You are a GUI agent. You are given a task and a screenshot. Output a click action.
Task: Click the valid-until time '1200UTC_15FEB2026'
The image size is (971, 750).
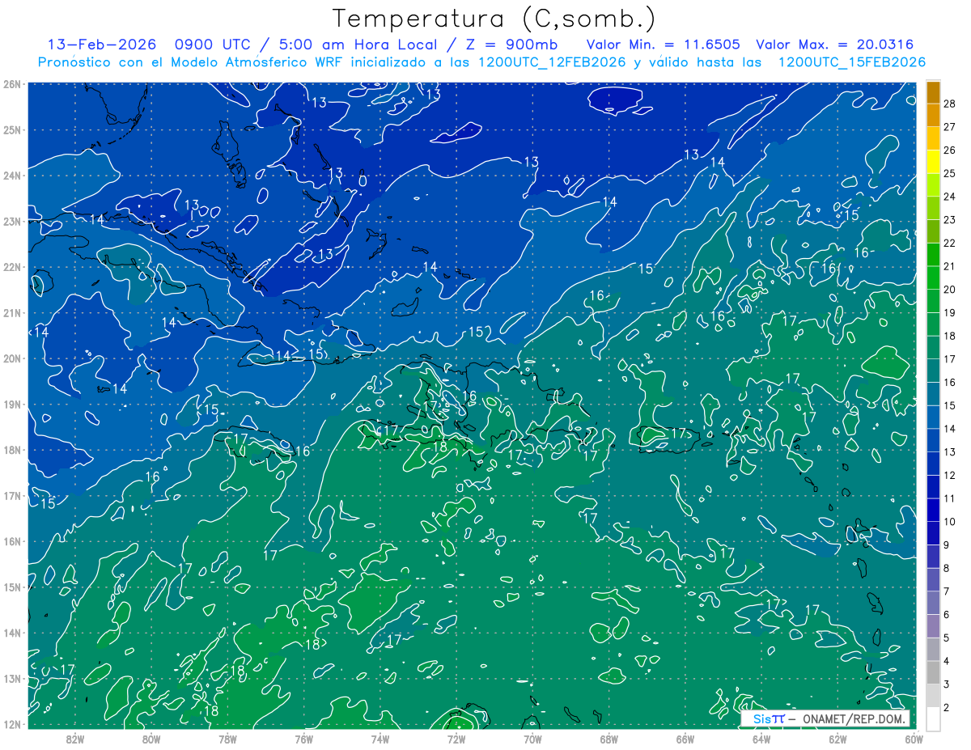point(852,62)
